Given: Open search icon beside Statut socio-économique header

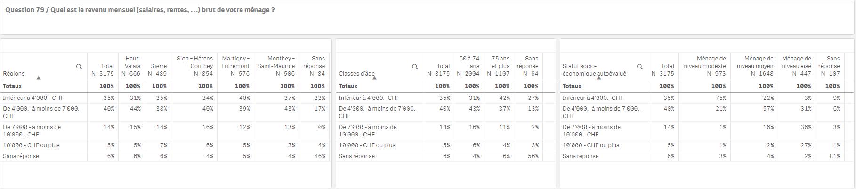Looking at the screenshot, I should [639, 67].
